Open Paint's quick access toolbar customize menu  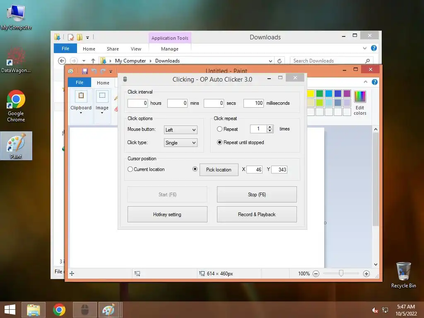(111, 71)
